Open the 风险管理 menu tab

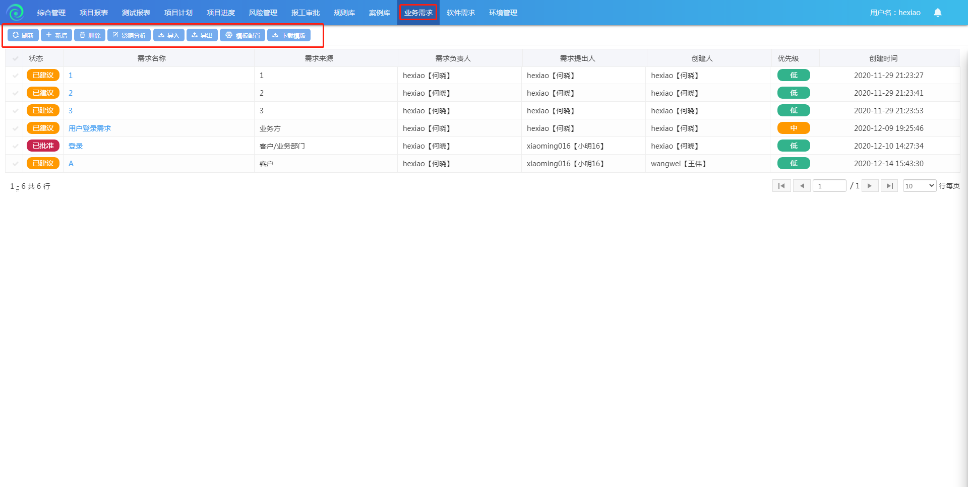pyautogui.click(x=263, y=13)
